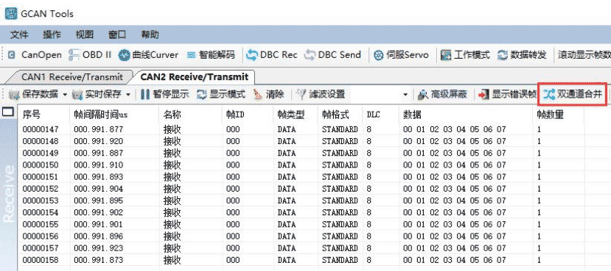
Task: Open 伺服Servo tool
Action: (x=401, y=55)
